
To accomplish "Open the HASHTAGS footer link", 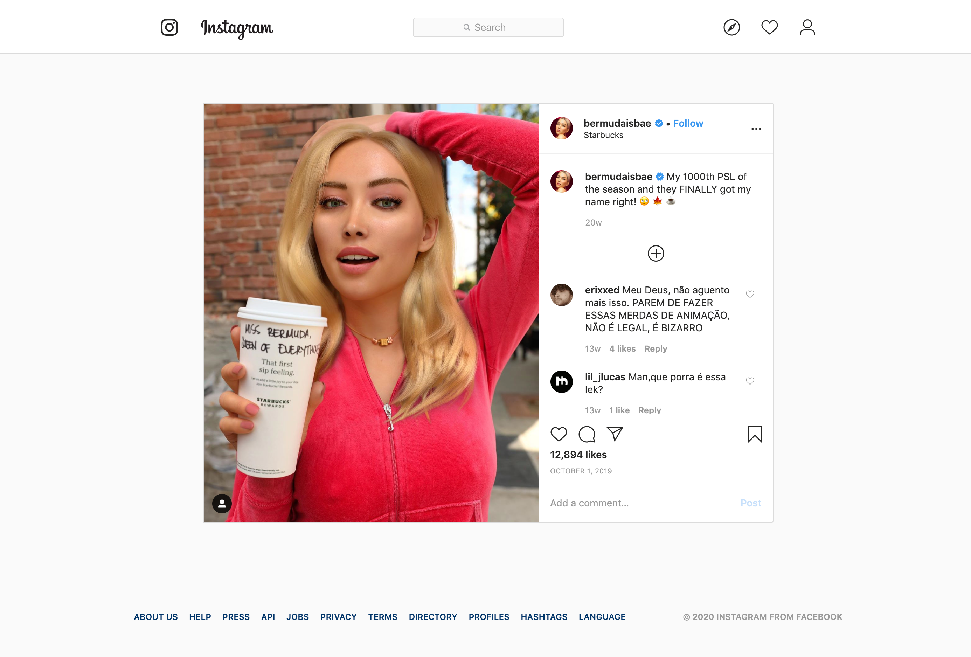I will tap(544, 617).
